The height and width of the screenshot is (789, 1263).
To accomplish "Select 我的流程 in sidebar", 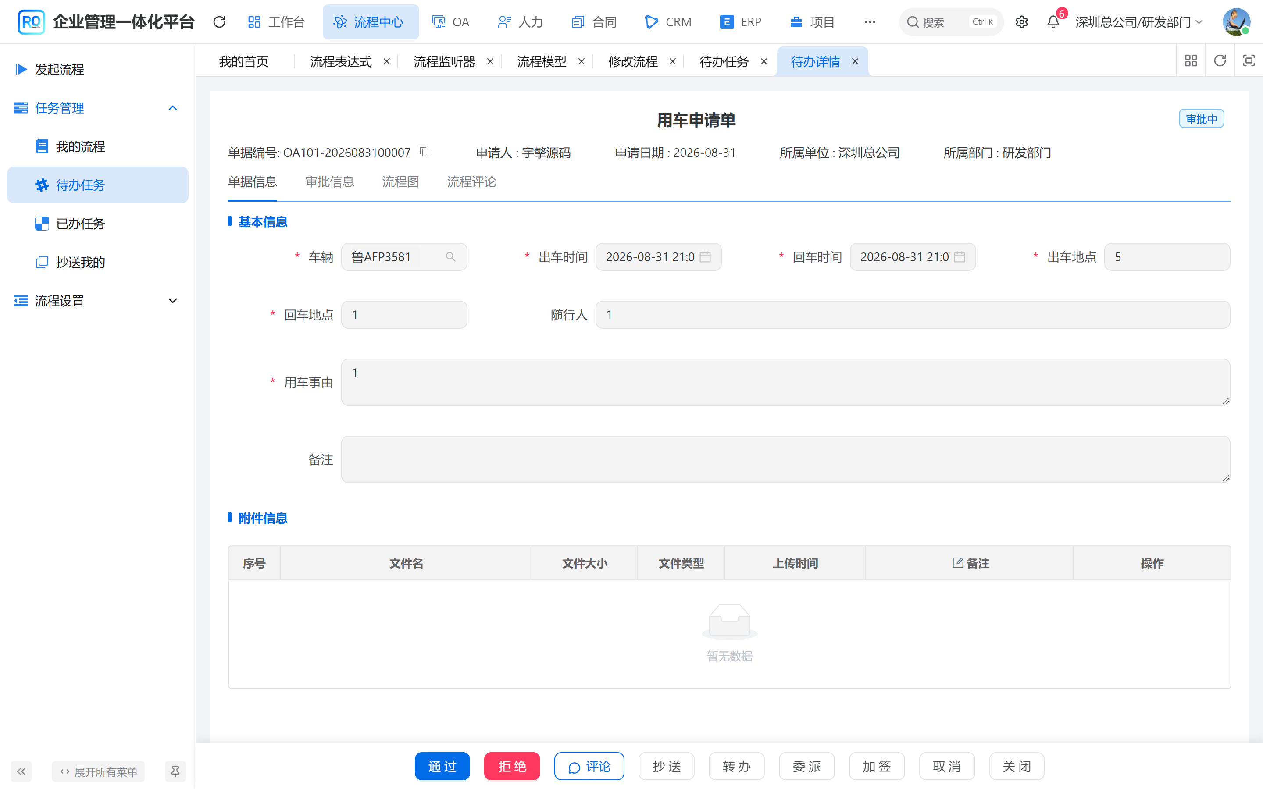I will (x=98, y=147).
